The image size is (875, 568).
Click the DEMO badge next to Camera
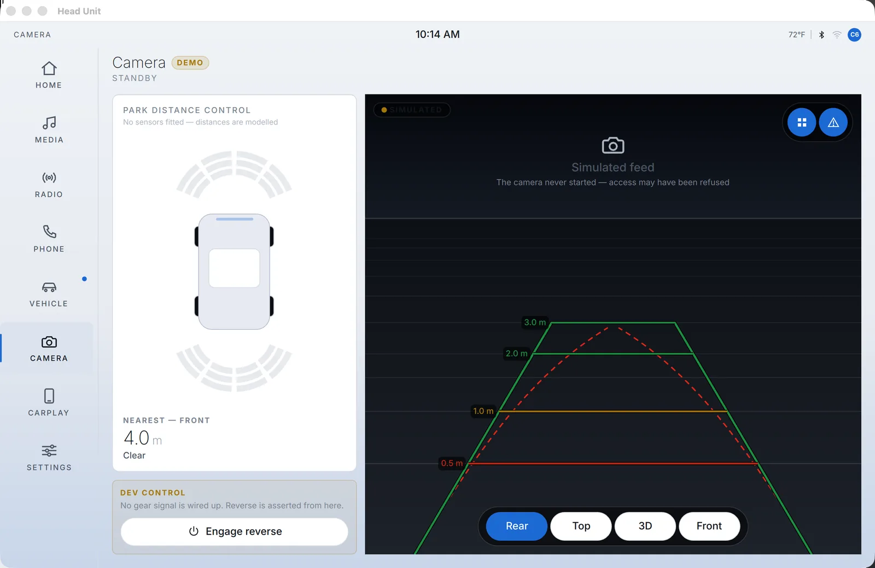pyautogui.click(x=190, y=63)
